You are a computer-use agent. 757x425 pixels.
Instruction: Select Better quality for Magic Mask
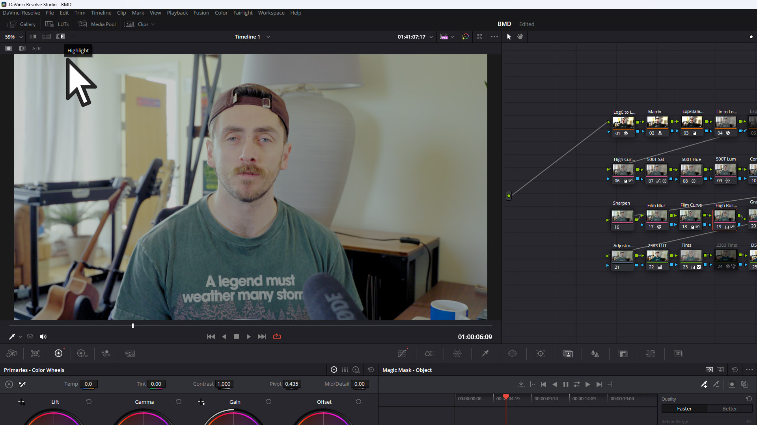click(x=729, y=408)
